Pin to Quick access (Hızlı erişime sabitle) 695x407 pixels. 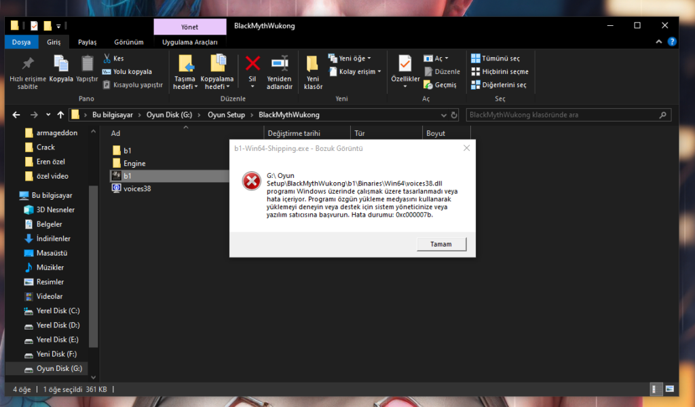[x=28, y=72]
